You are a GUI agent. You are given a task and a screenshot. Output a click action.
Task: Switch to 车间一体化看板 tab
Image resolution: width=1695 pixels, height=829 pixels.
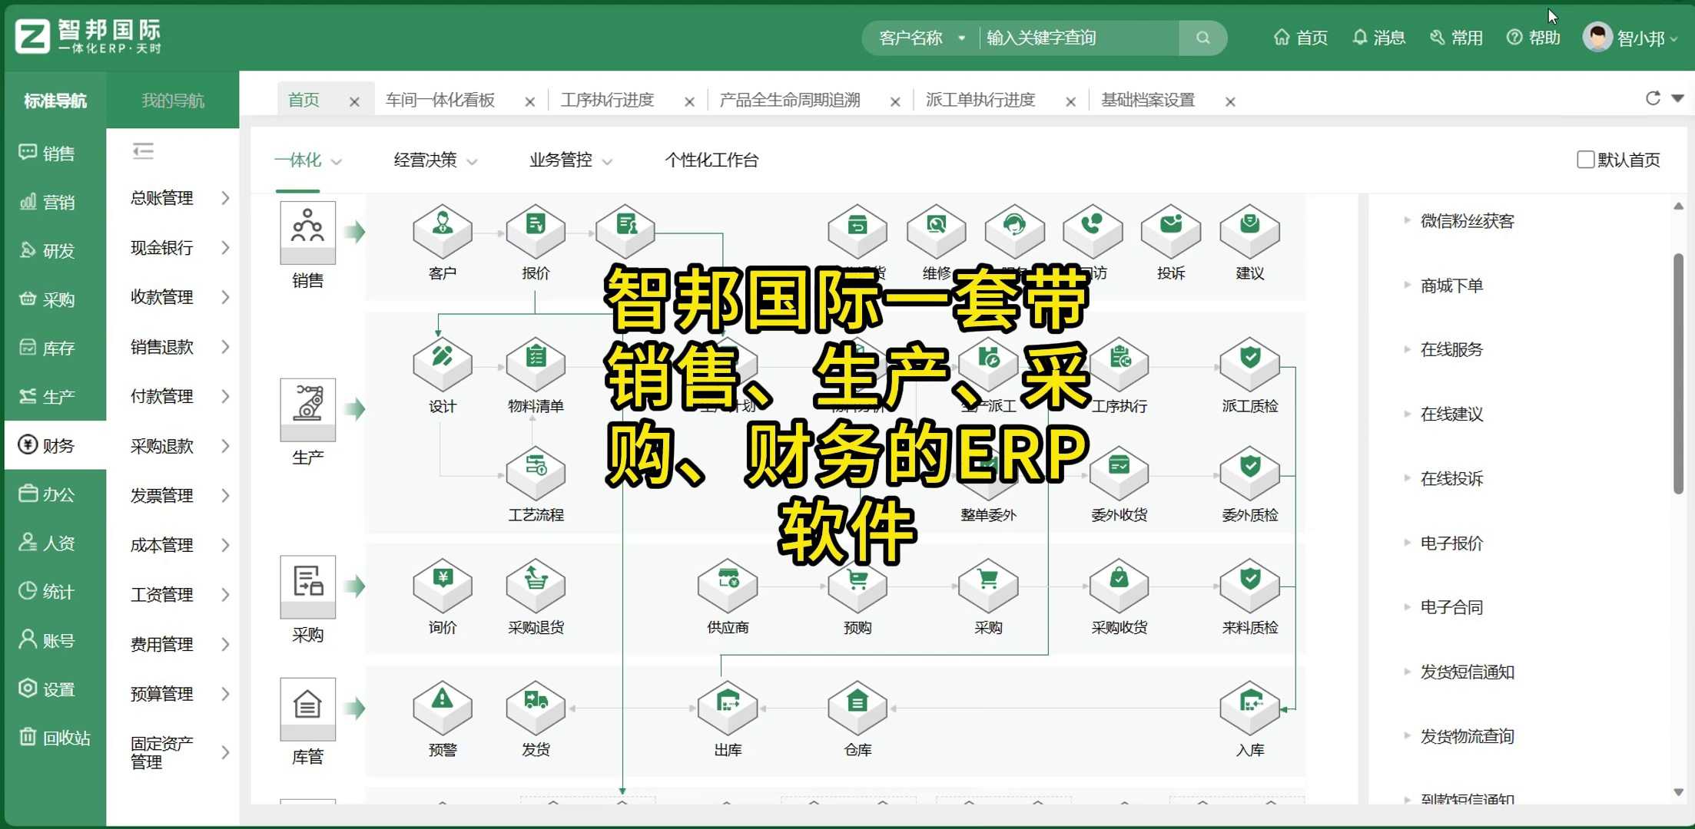pyautogui.click(x=440, y=101)
